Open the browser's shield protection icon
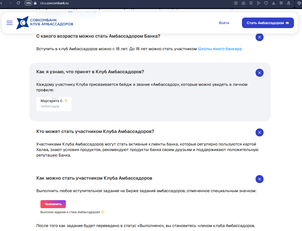302x231 pixels. 251,3
